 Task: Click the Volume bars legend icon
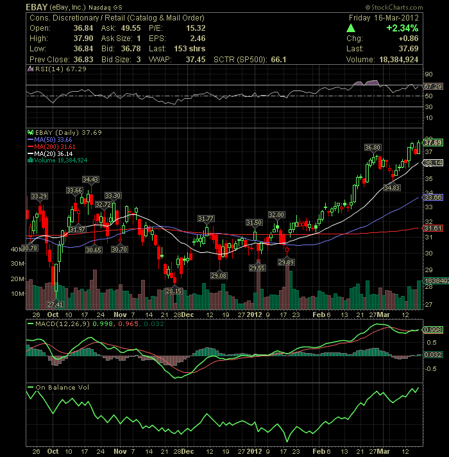(x=30, y=160)
